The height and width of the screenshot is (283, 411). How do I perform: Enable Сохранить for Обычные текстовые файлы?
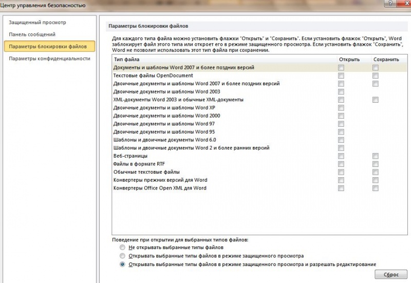tap(376, 172)
